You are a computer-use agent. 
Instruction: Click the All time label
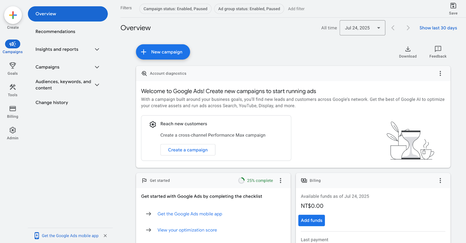point(329,28)
